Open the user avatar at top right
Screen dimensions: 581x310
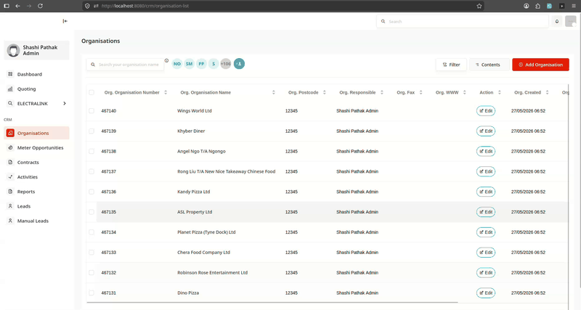click(x=571, y=22)
